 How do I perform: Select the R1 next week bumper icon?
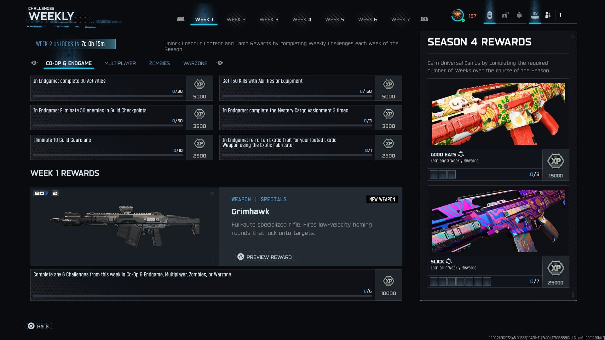424,19
